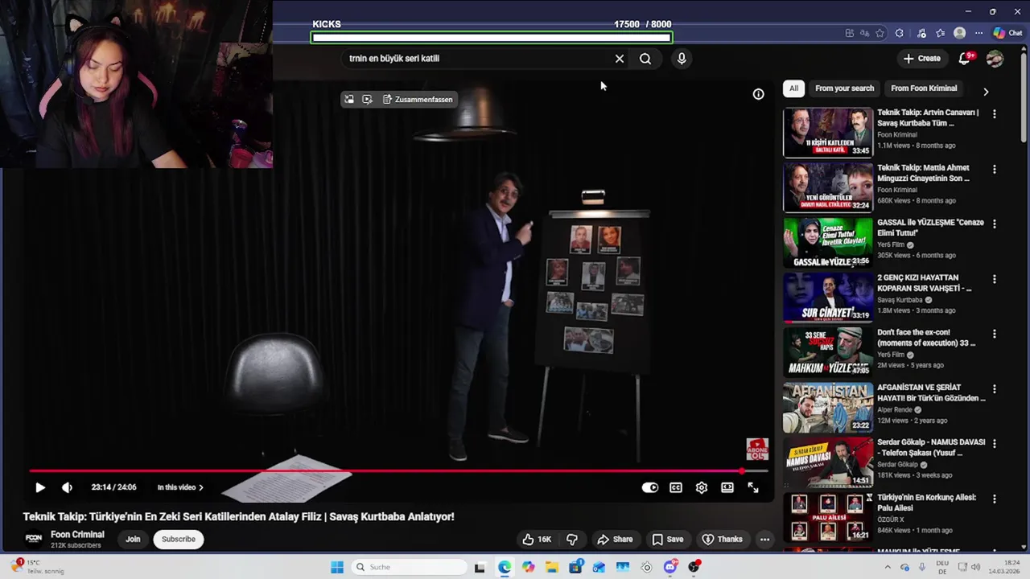Screen dimensions: 1030x579
Task: Open the Windows Start menu
Action: click(337, 567)
